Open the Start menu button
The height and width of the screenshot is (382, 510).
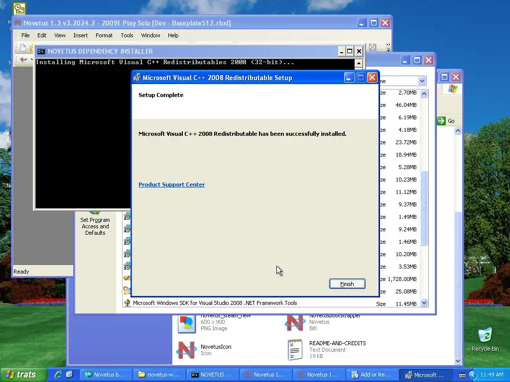pyautogui.click(x=23, y=375)
